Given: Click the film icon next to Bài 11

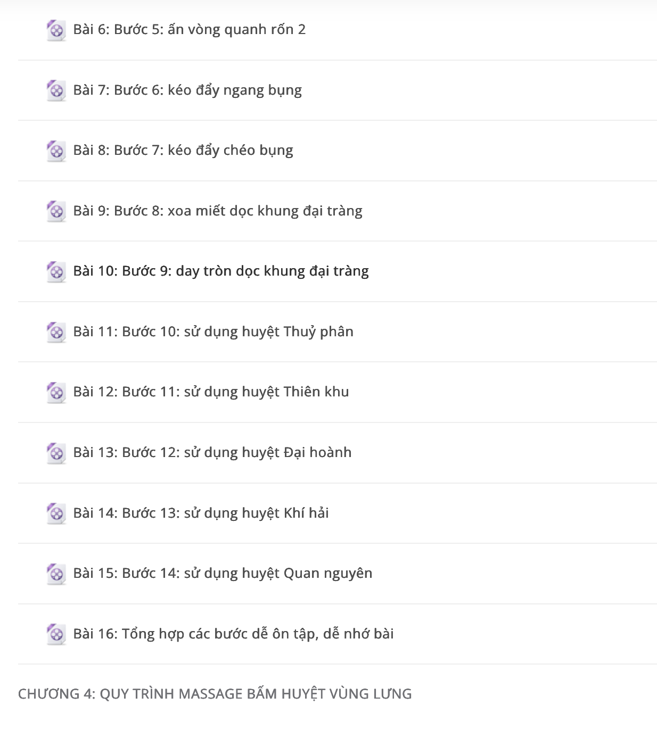Looking at the screenshot, I should (56, 332).
